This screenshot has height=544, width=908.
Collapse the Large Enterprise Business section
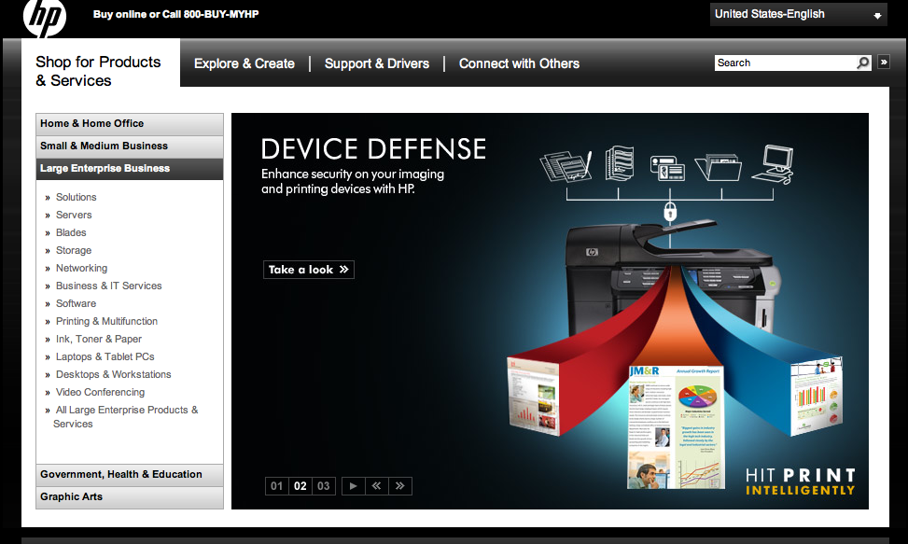(130, 168)
